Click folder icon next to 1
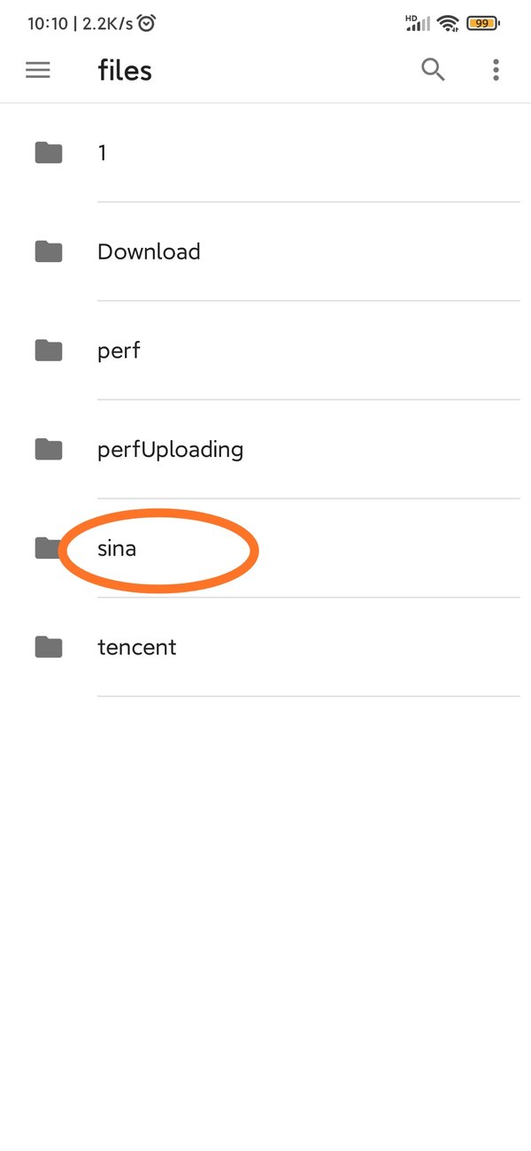The width and height of the screenshot is (531, 1151). click(49, 153)
